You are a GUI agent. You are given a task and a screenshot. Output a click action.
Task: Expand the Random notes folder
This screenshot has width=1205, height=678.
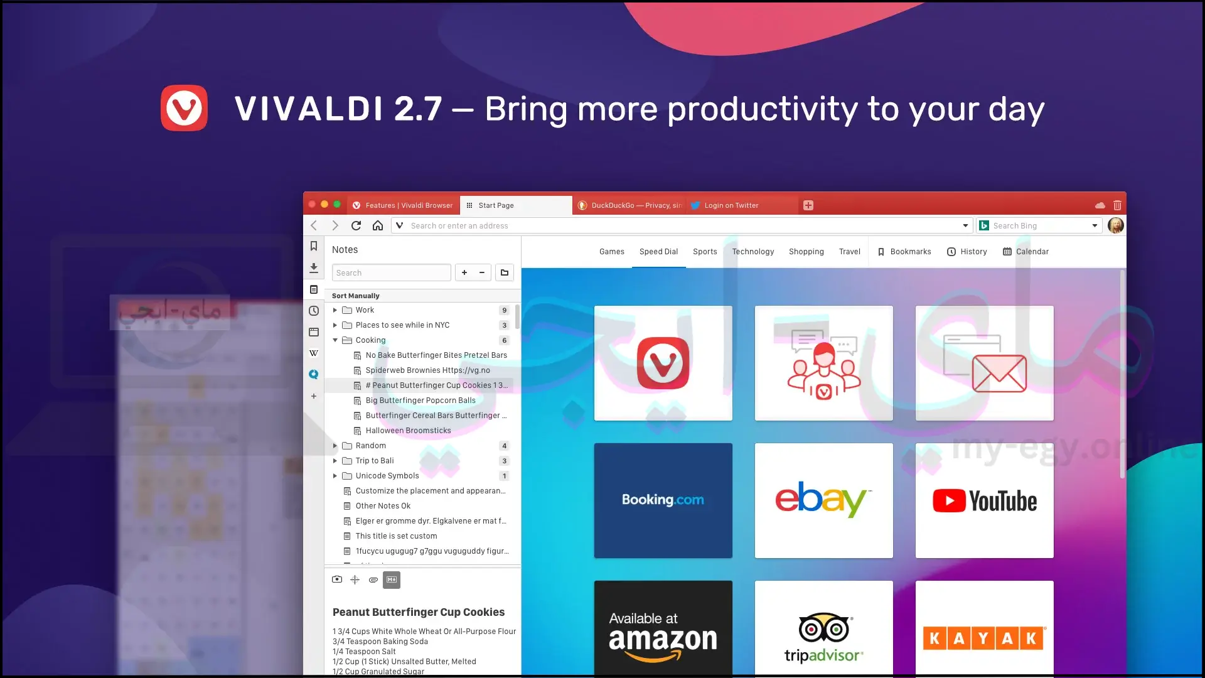click(335, 445)
